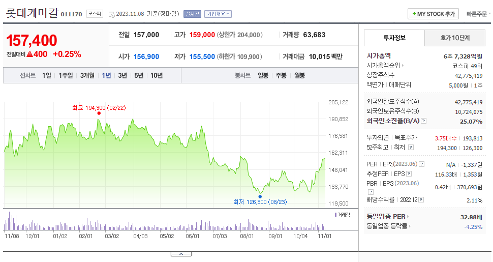Click the 외국인소진율 value 25.07%
Image resolution: width=493 pixels, height=262 pixels.
tap(471, 122)
